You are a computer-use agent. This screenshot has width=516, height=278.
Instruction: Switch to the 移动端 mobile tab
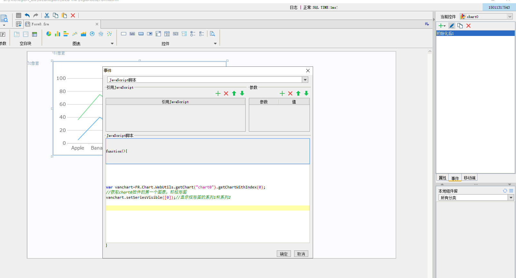point(469,178)
